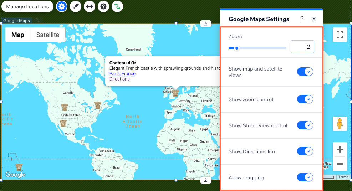
Task: Open the fullscreen map view
Action: coord(340,35)
